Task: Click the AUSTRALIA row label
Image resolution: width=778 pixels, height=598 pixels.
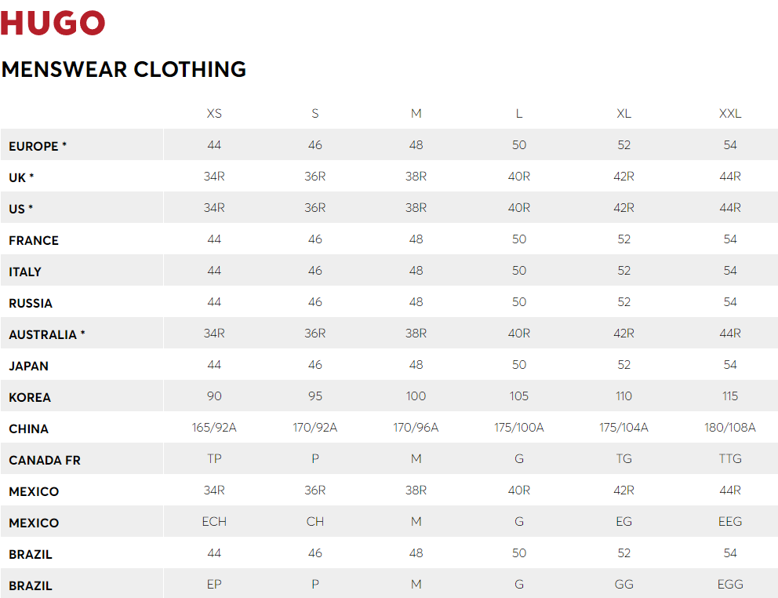Action: [x=47, y=334]
